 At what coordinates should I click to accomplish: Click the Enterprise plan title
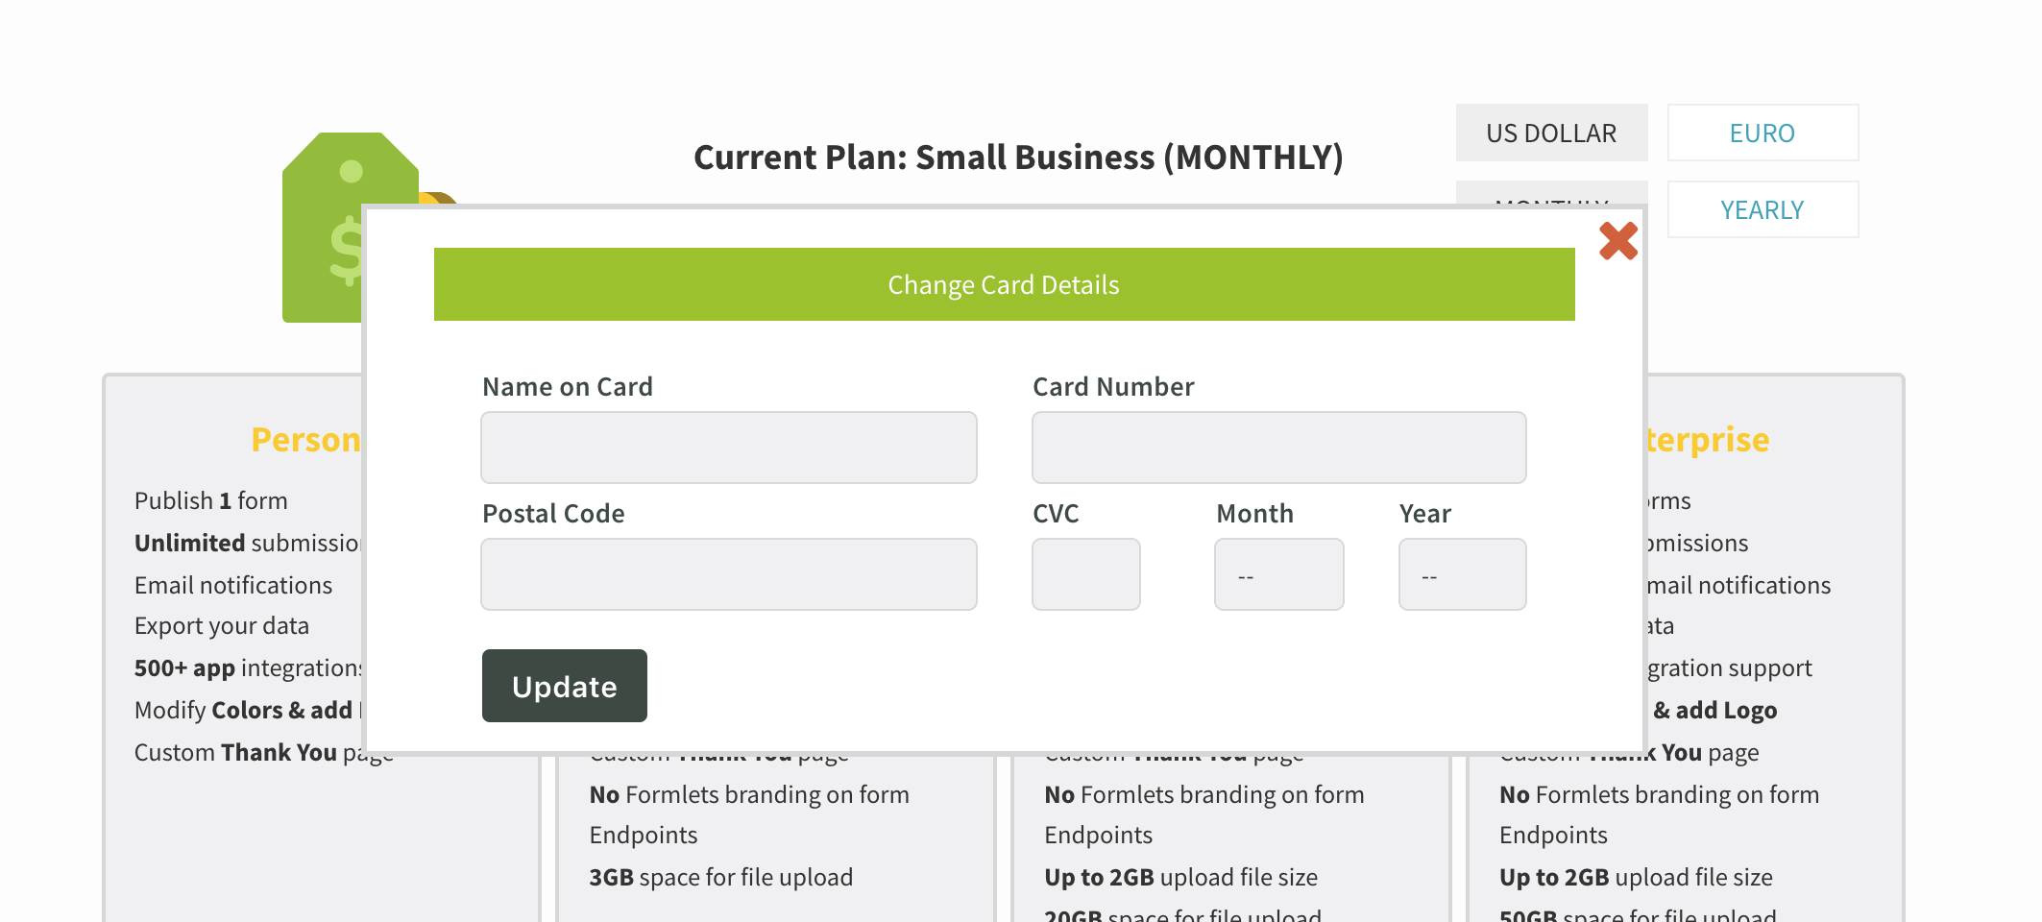(1708, 440)
